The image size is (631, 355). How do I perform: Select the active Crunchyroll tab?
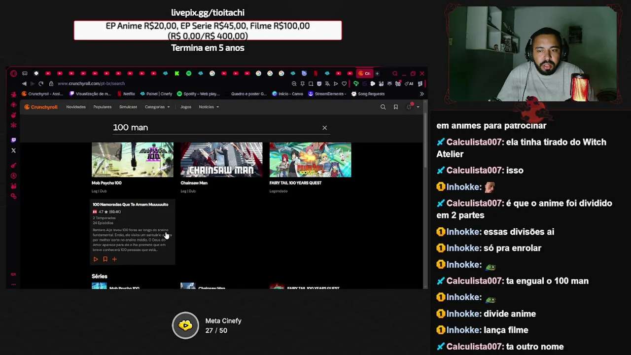(364, 73)
